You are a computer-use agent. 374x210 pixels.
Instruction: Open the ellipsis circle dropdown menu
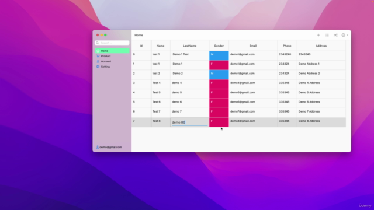pyautogui.click(x=345, y=35)
